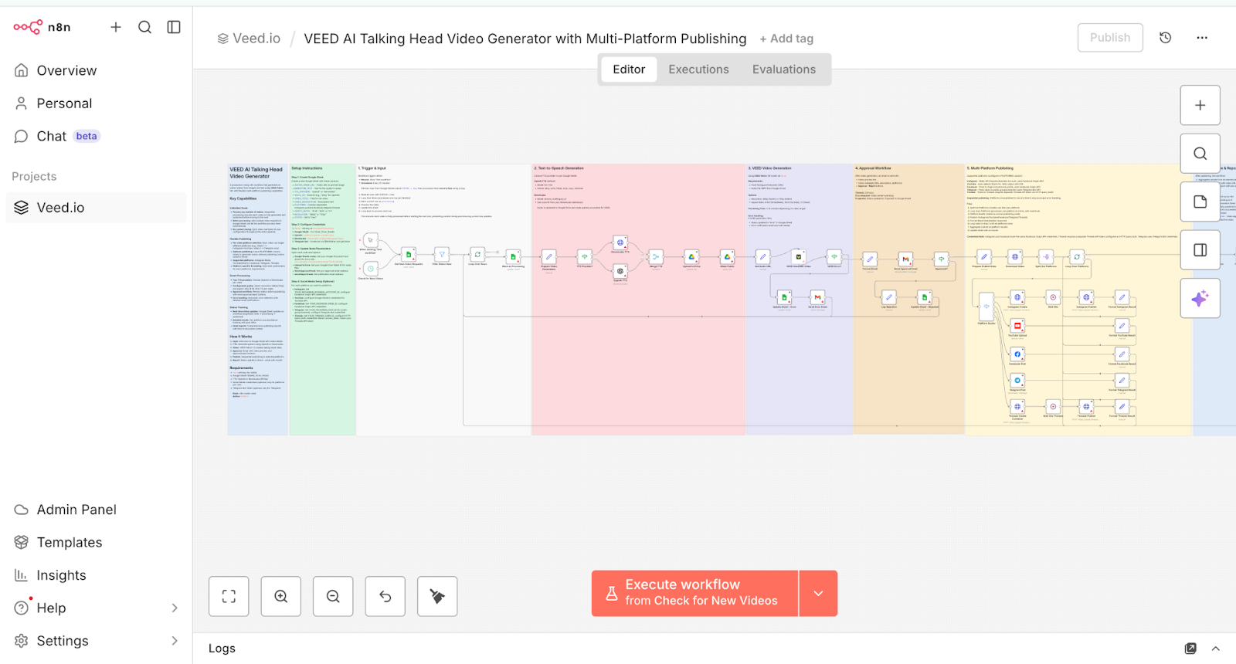
Task: Click the add node plus button on canvas
Action: [x=1200, y=105]
